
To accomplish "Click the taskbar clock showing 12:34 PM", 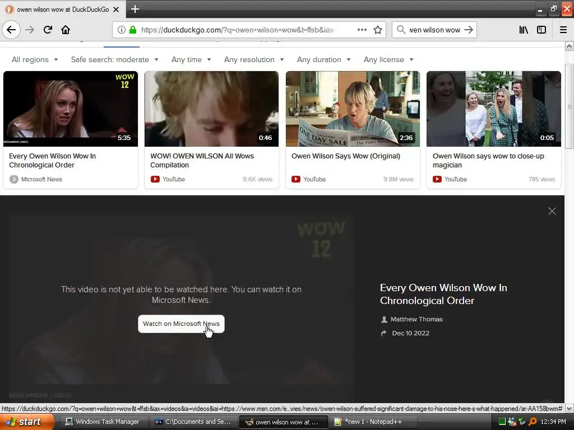I will (x=553, y=422).
